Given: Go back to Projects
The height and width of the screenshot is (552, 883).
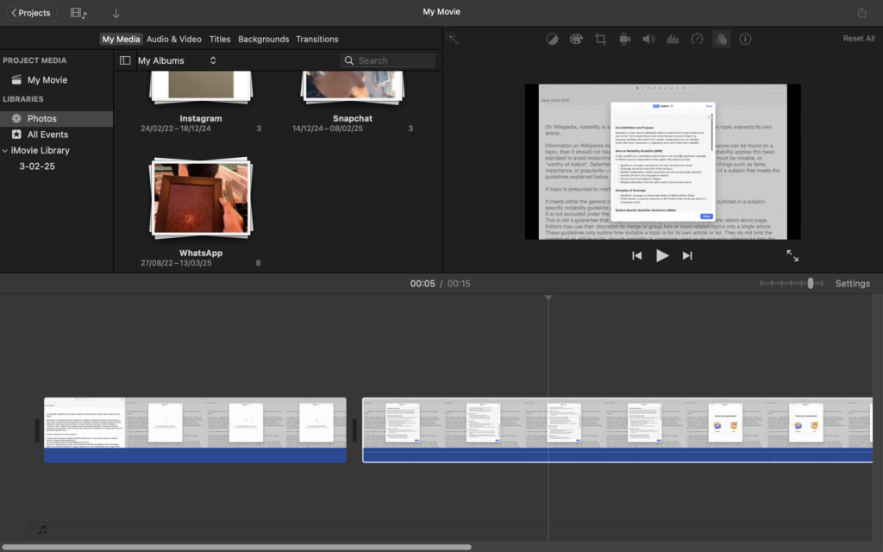Looking at the screenshot, I should [x=30, y=13].
